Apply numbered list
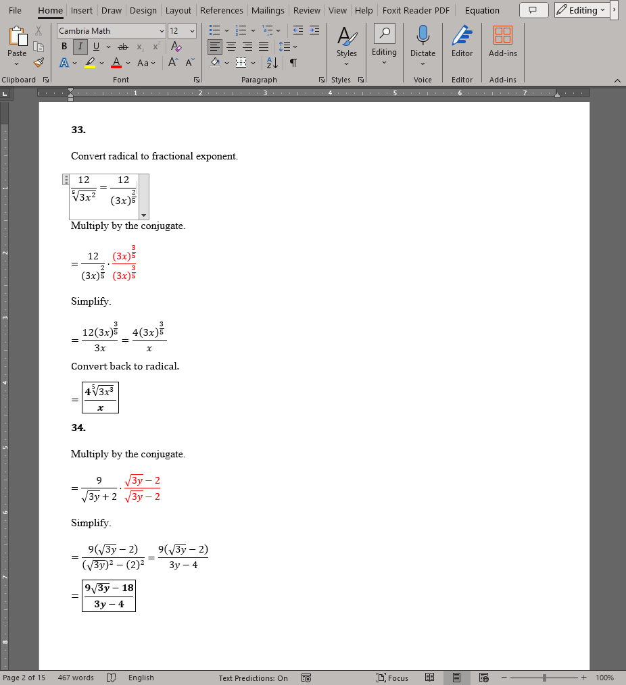Viewport: 626px width, 685px height. pos(241,30)
